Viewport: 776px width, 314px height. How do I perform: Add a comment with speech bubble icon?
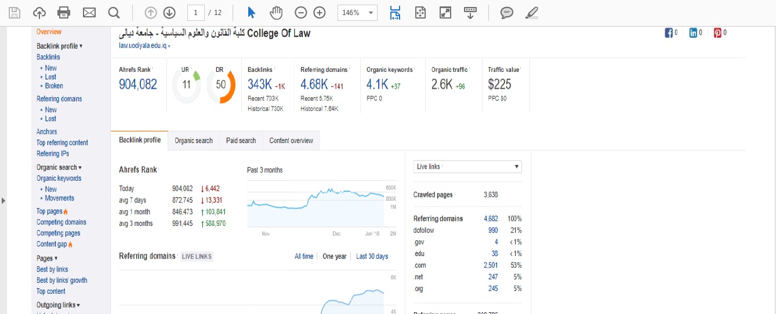(x=507, y=13)
